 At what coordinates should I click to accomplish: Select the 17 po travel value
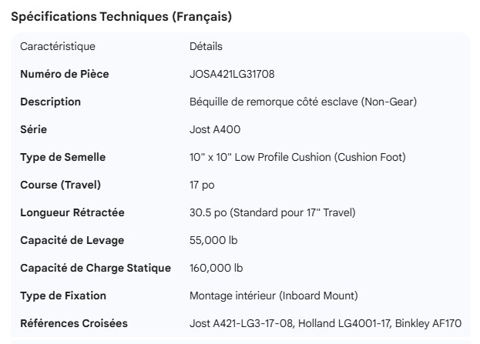click(203, 185)
